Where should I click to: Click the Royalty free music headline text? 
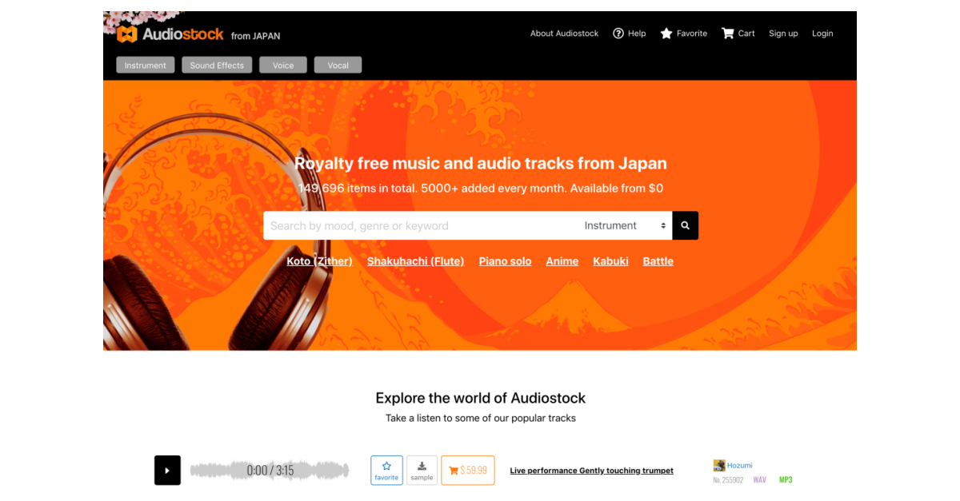tap(481, 163)
